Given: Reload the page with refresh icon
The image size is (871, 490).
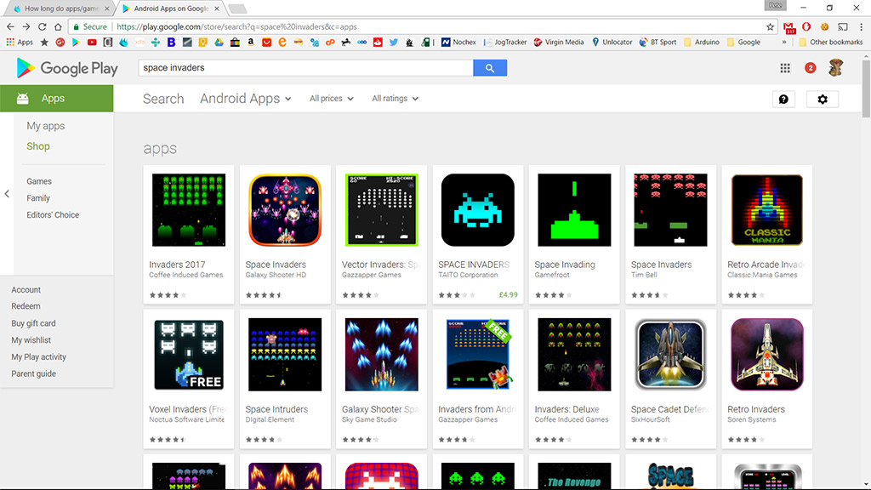Looking at the screenshot, I should point(42,26).
